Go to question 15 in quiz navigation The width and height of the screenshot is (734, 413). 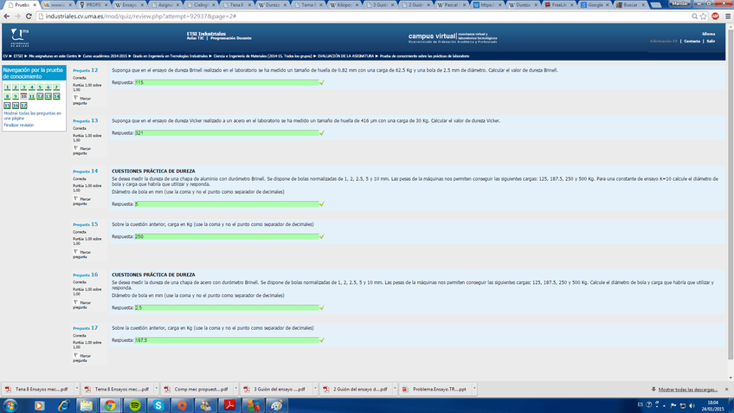[7, 106]
